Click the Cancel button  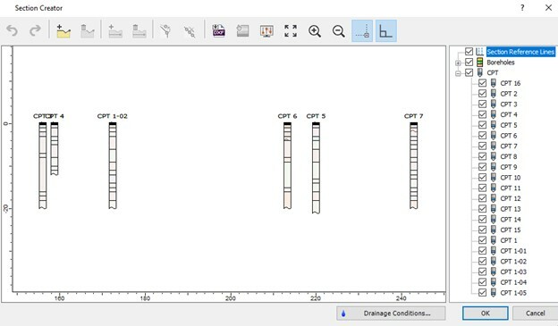(535, 313)
